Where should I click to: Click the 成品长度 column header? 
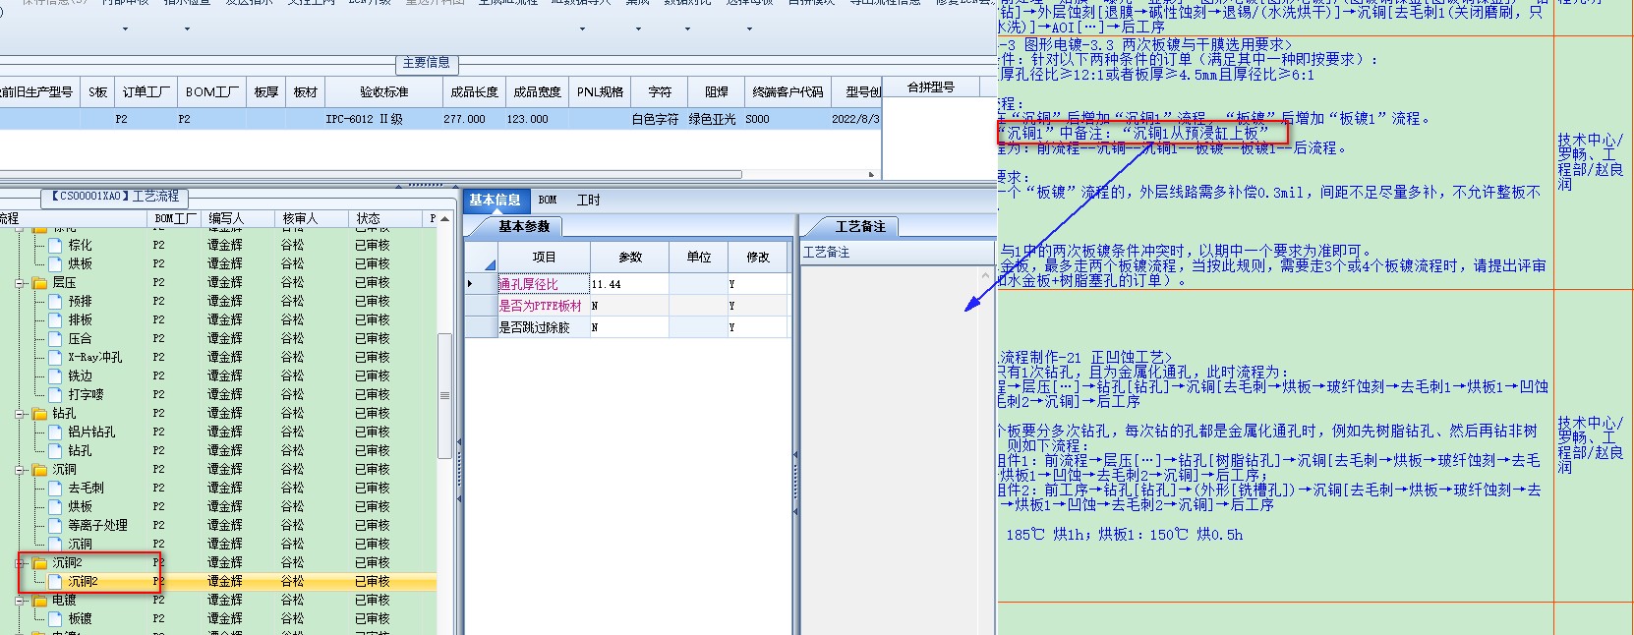[474, 91]
